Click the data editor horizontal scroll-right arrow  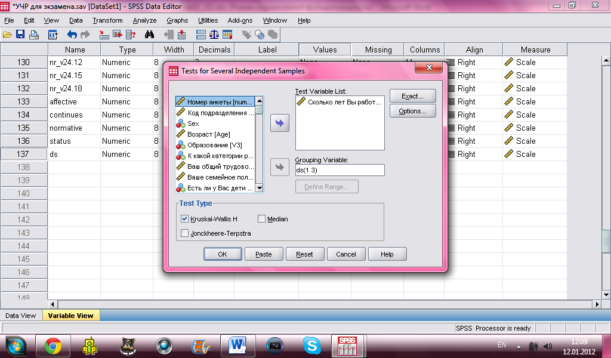pyautogui.click(x=597, y=304)
